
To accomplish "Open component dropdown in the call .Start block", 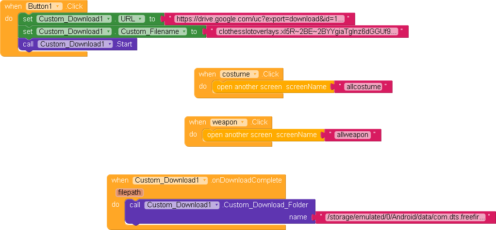I will 110,44.
